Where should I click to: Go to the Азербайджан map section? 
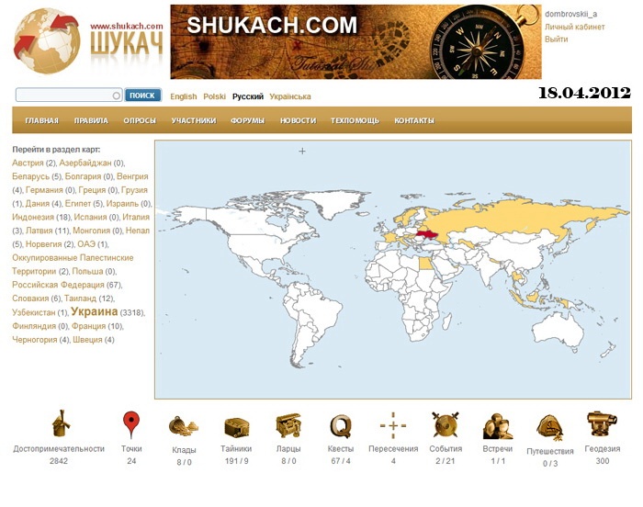coord(85,163)
